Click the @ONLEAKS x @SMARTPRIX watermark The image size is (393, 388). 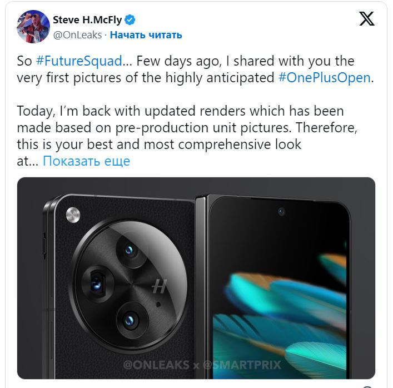[201, 365]
